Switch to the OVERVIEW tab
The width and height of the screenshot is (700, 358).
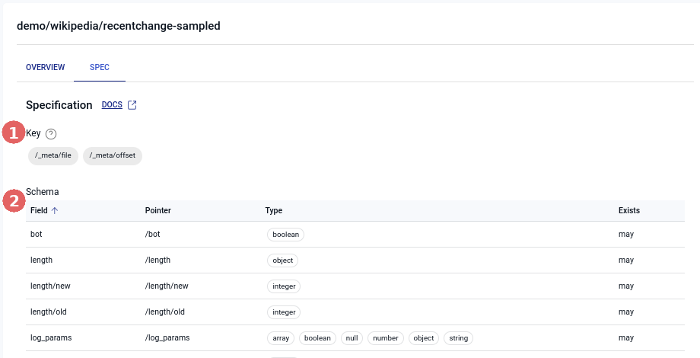click(x=46, y=67)
